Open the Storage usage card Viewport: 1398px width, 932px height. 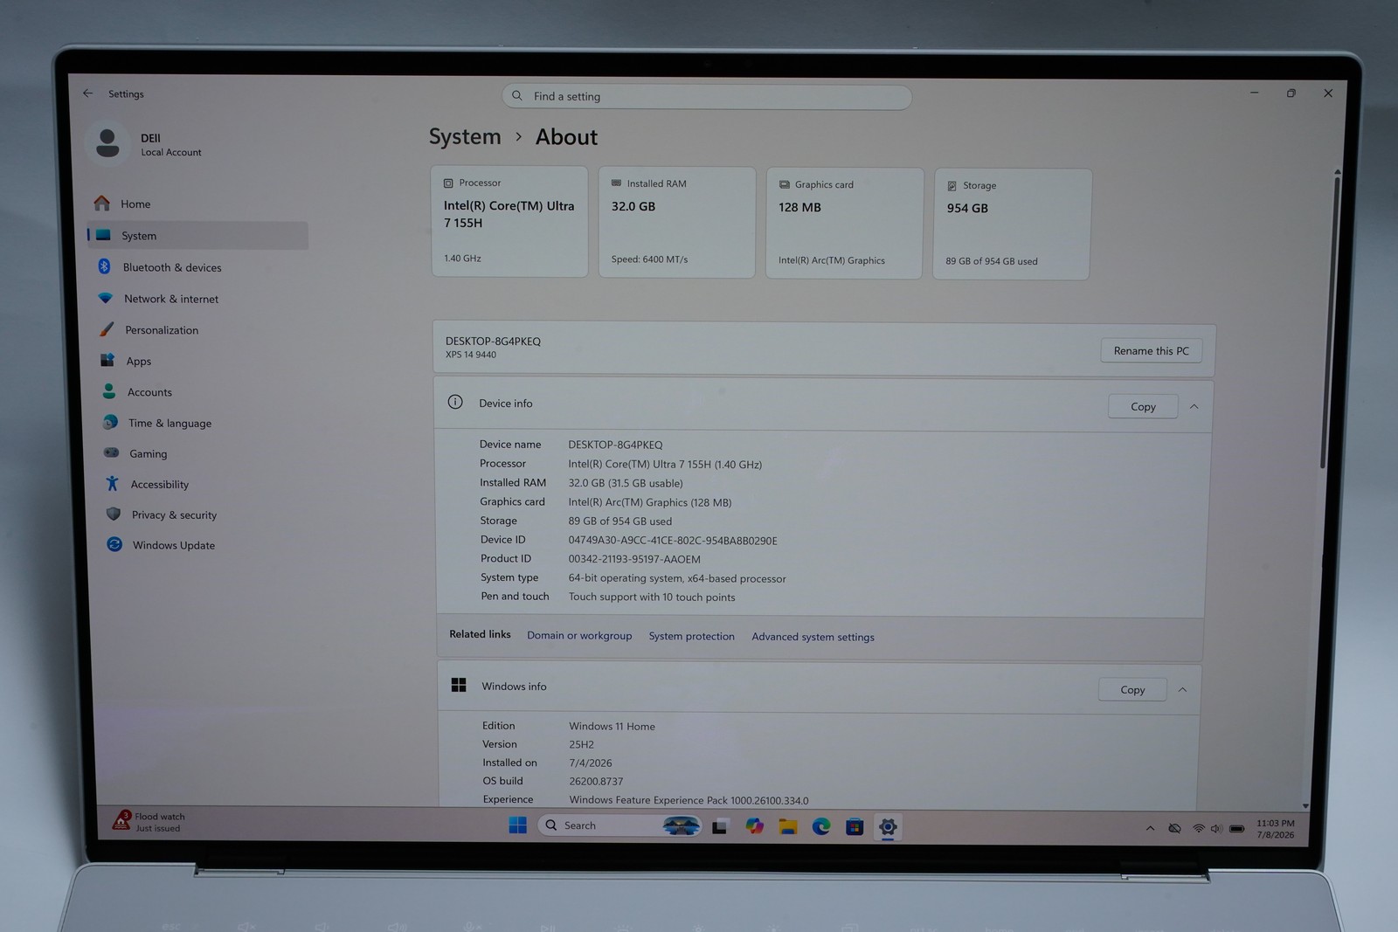tap(1012, 224)
